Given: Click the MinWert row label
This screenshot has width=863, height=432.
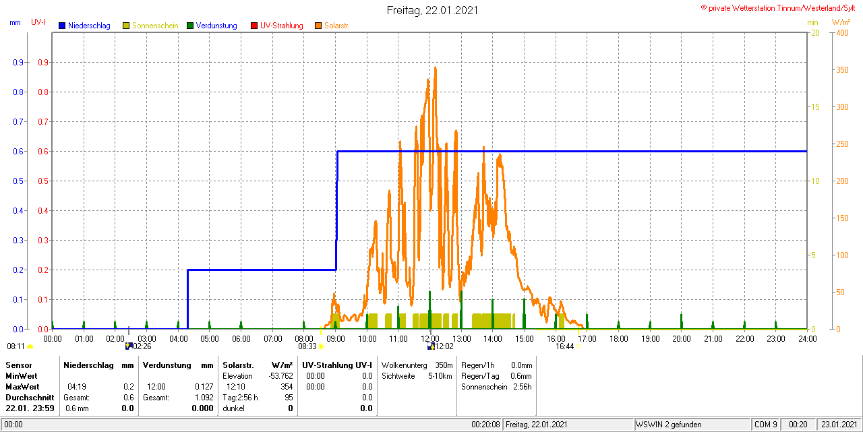Looking at the screenshot, I should click(22, 376).
